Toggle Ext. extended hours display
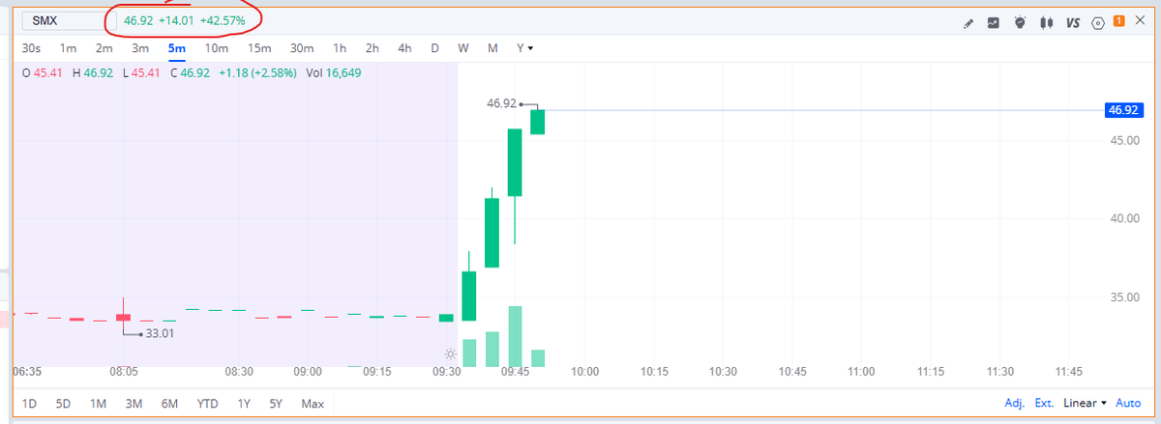 click(1045, 404)
